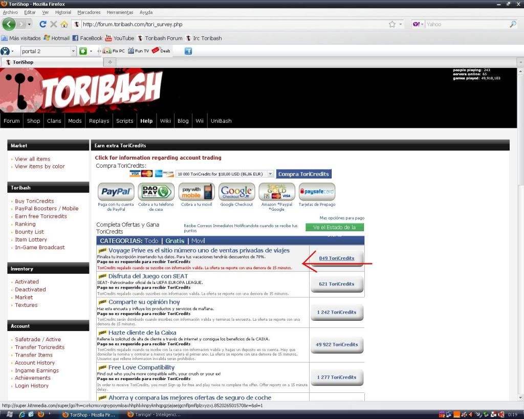Reload the page with the refresh icon
The image size is (524, 419).
pos(43,24)
